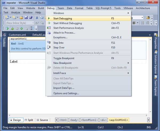Select the Label control on design surface

pyautogui.click(x=14, y=62)
